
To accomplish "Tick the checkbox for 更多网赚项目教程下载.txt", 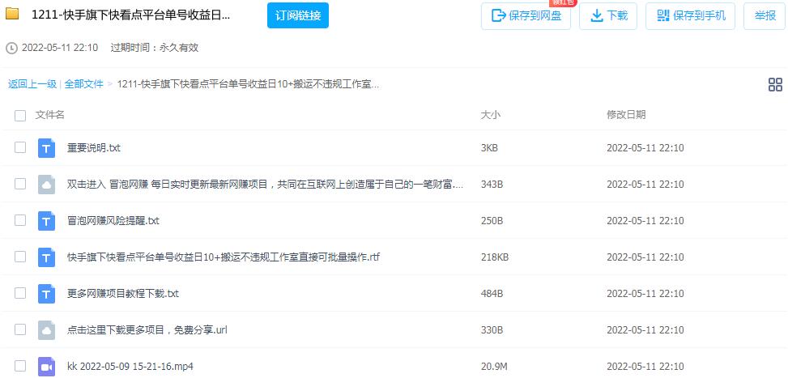I will (x=20, y=294).
